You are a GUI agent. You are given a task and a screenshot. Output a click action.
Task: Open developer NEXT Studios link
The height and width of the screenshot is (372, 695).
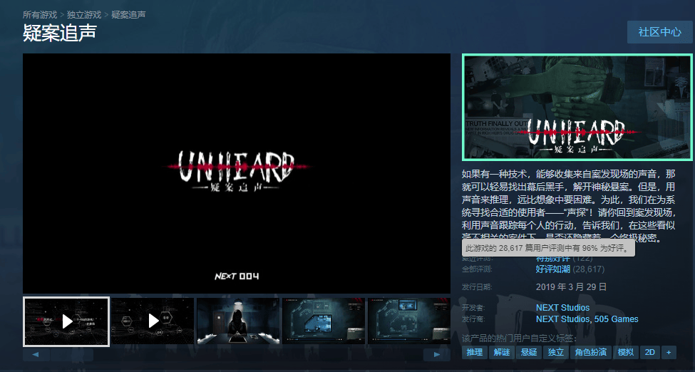[x=562, y=308]
